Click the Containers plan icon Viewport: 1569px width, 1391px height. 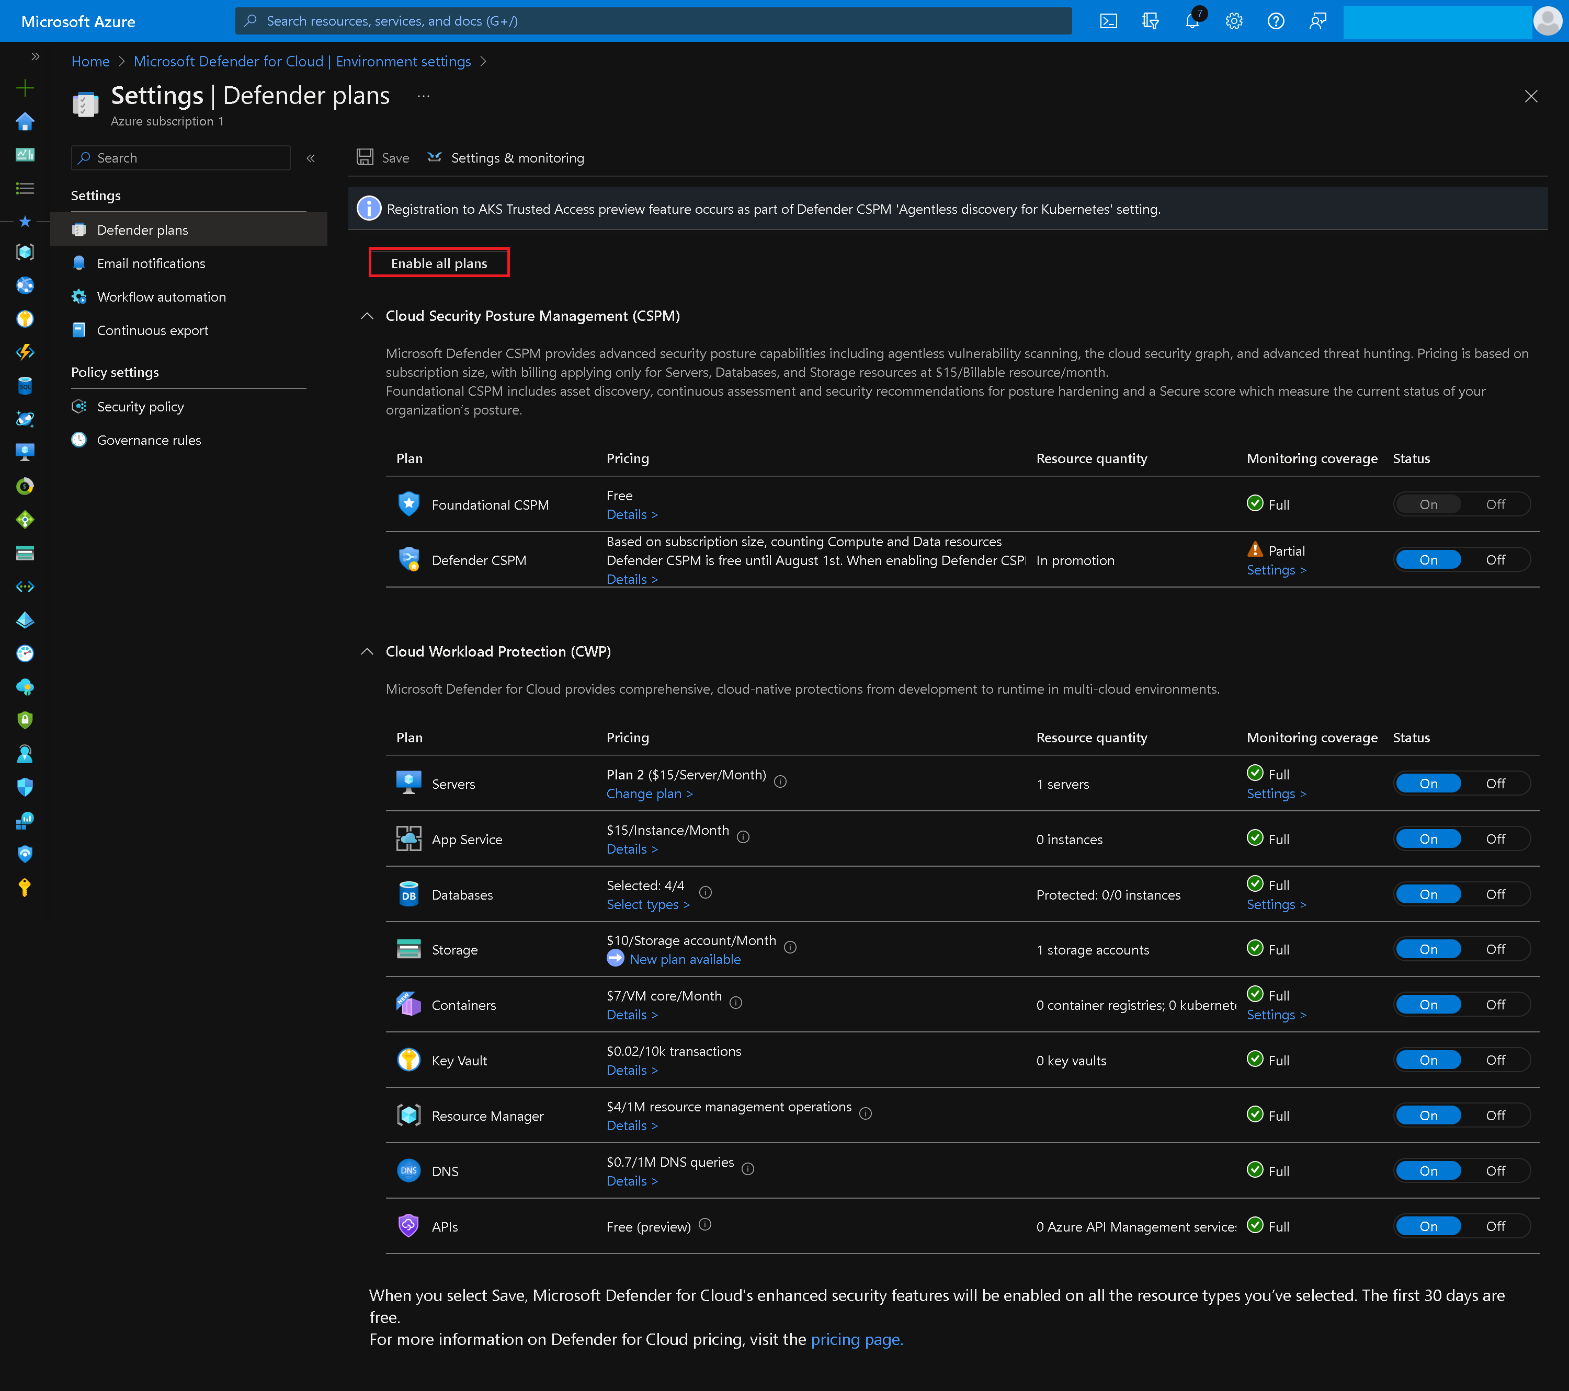(x=408, y=1004)
